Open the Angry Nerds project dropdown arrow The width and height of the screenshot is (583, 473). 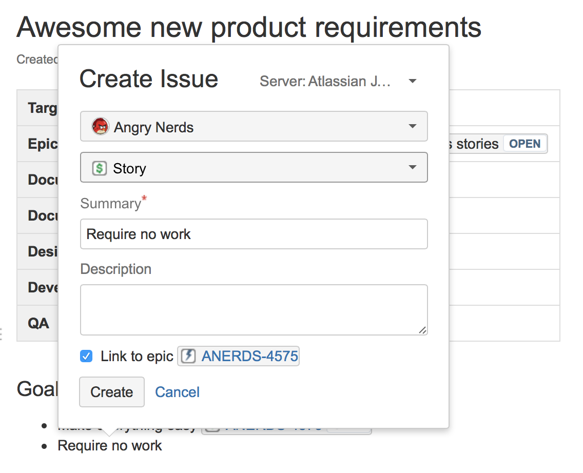click(412, 127)
